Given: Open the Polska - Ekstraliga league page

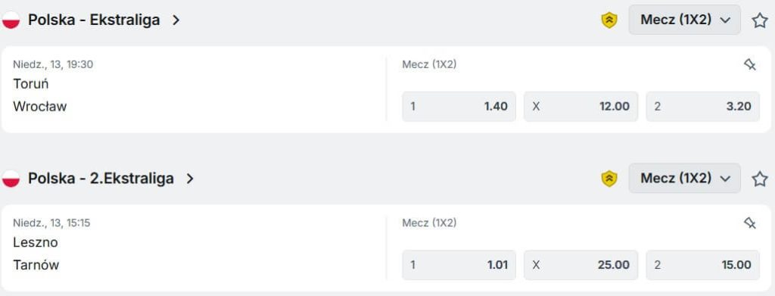Looking at the screenshot, I should pyautogui.click(x=94, y=20).
